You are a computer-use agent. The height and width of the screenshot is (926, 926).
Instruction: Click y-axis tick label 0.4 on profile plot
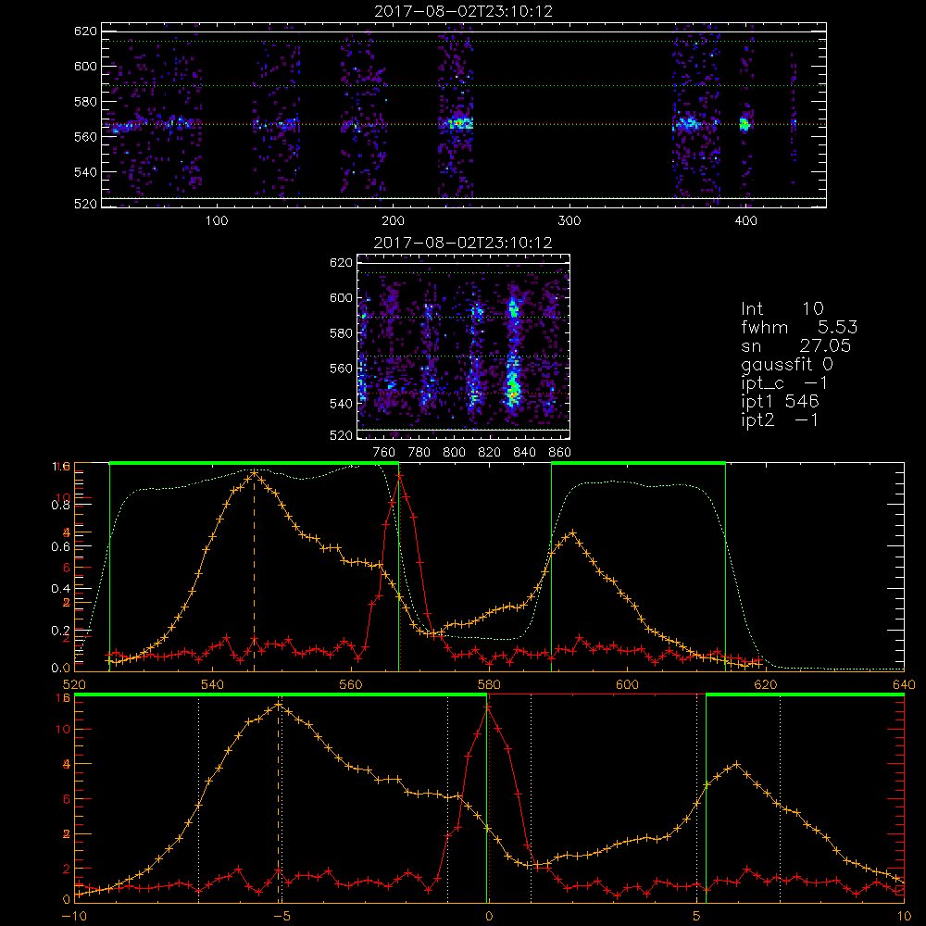tap(61, 589)
